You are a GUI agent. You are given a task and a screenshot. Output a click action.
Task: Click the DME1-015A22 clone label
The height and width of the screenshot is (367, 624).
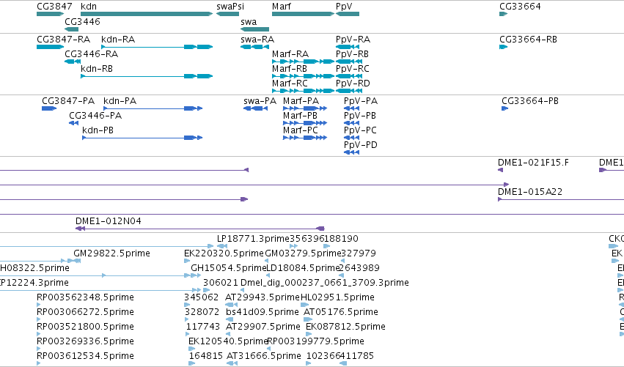click(530, 192)
